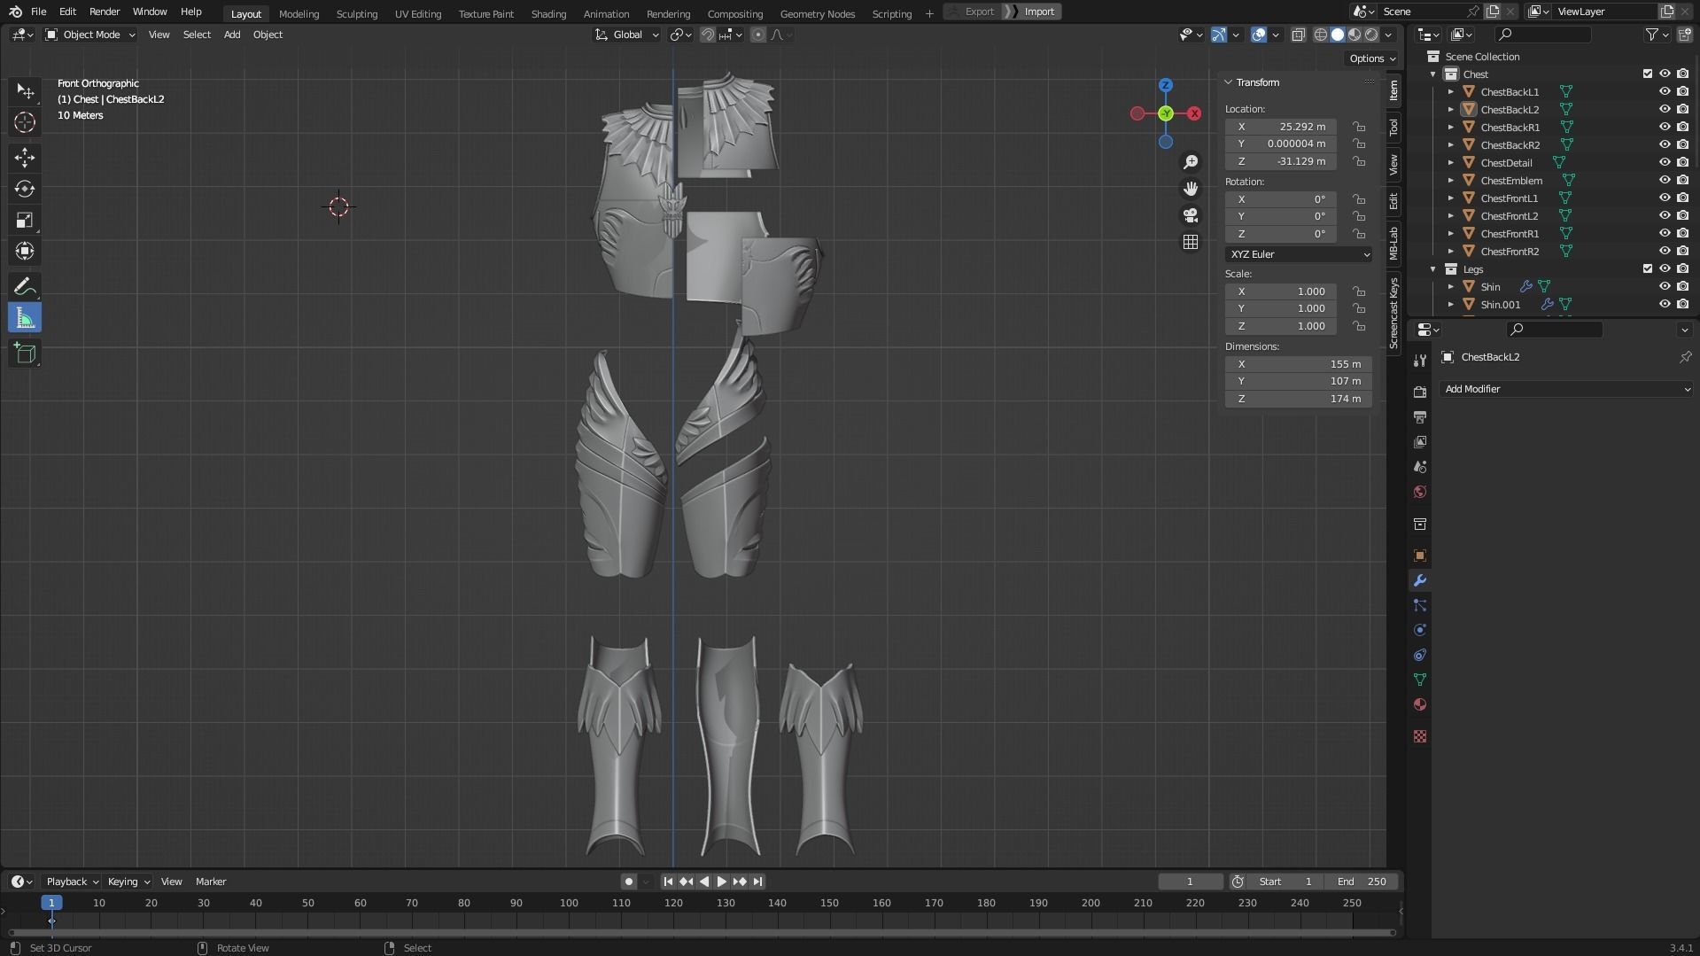This screenshot has width=1700, height=956.
Task: Open the Render properties tab icon
Action: click(1419, 392)
